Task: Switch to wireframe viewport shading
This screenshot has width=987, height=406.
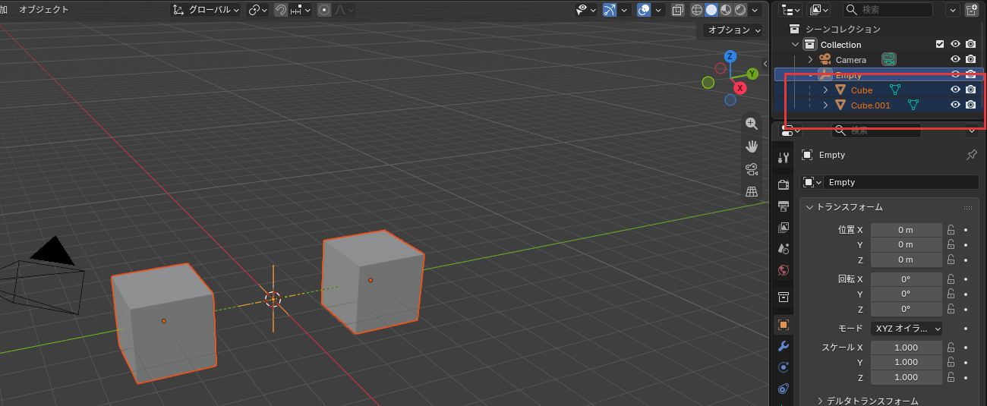Action: coord(697,10)
